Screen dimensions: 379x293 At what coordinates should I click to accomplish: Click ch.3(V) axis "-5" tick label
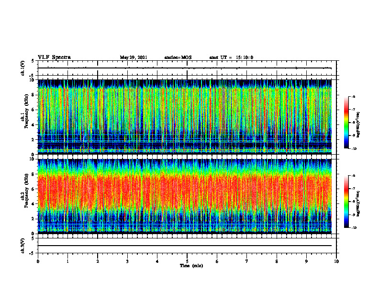click(x=32, y=253)
